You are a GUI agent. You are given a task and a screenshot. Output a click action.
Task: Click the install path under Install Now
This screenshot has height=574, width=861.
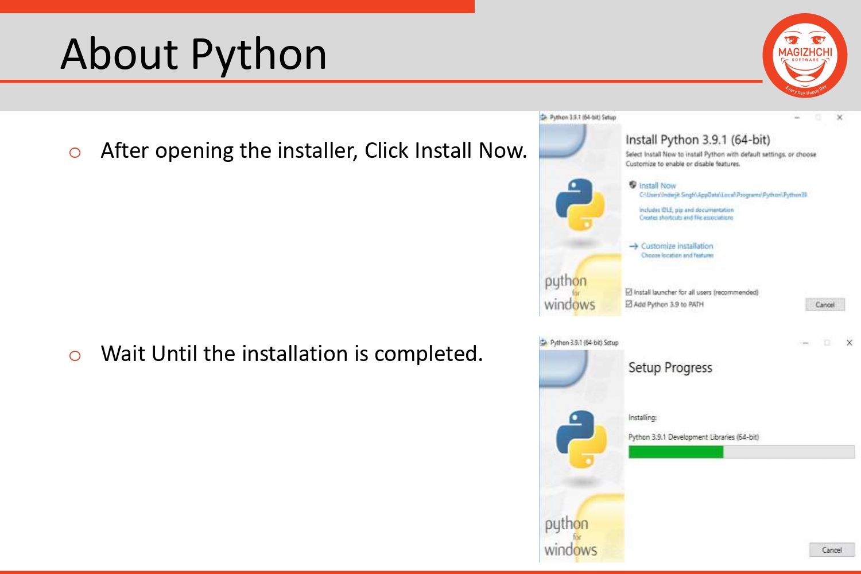click(x=723, y=195)
